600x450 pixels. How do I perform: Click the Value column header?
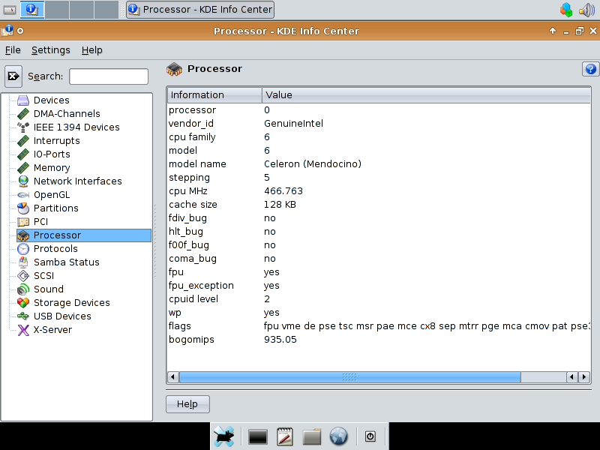click(x=426, y=95)
